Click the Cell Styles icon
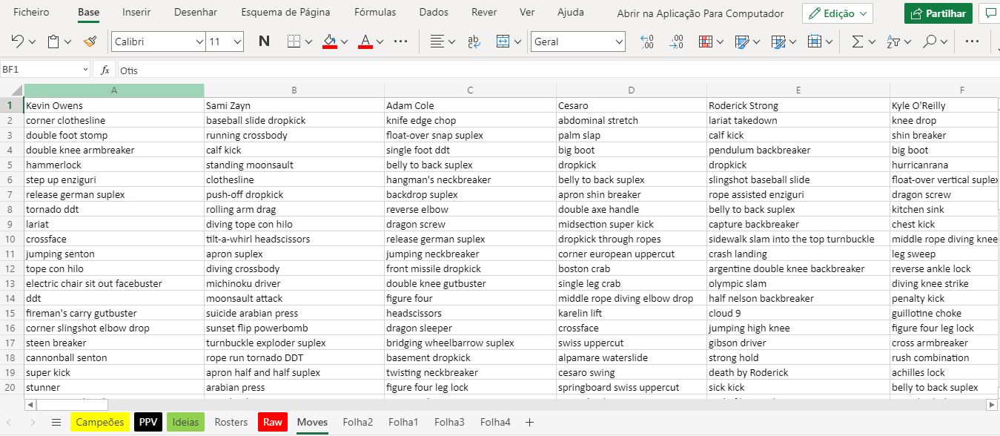Screen dimensions: 1000x436 778,42
